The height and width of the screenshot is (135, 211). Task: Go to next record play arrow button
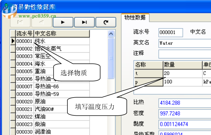pos(63,22)
